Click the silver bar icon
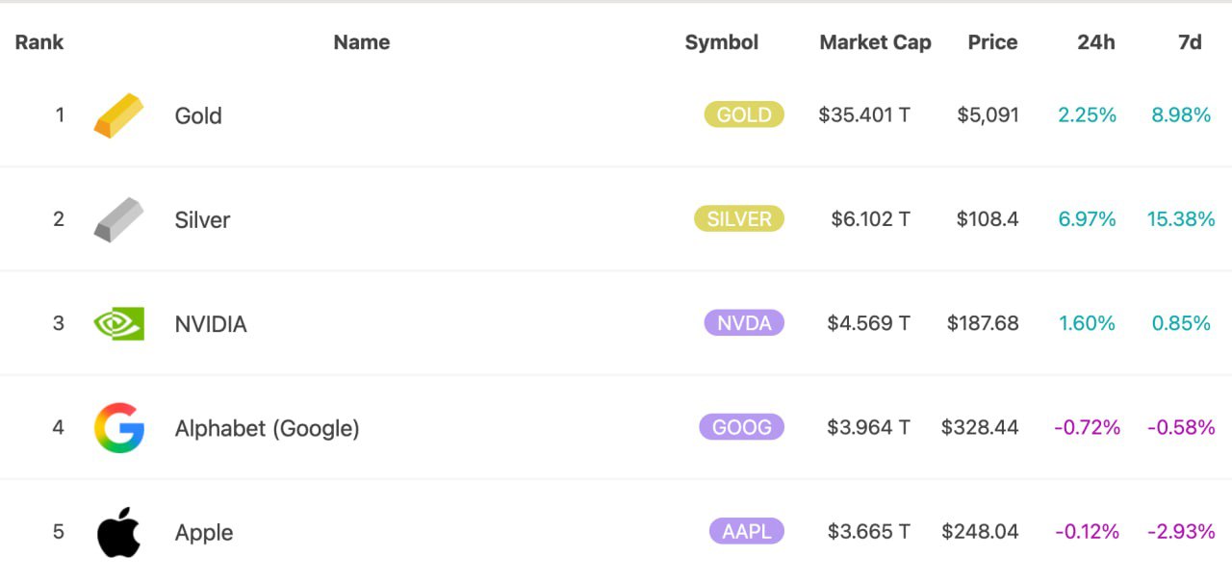The image size is (1232, 582). click(x=118, y=219)
